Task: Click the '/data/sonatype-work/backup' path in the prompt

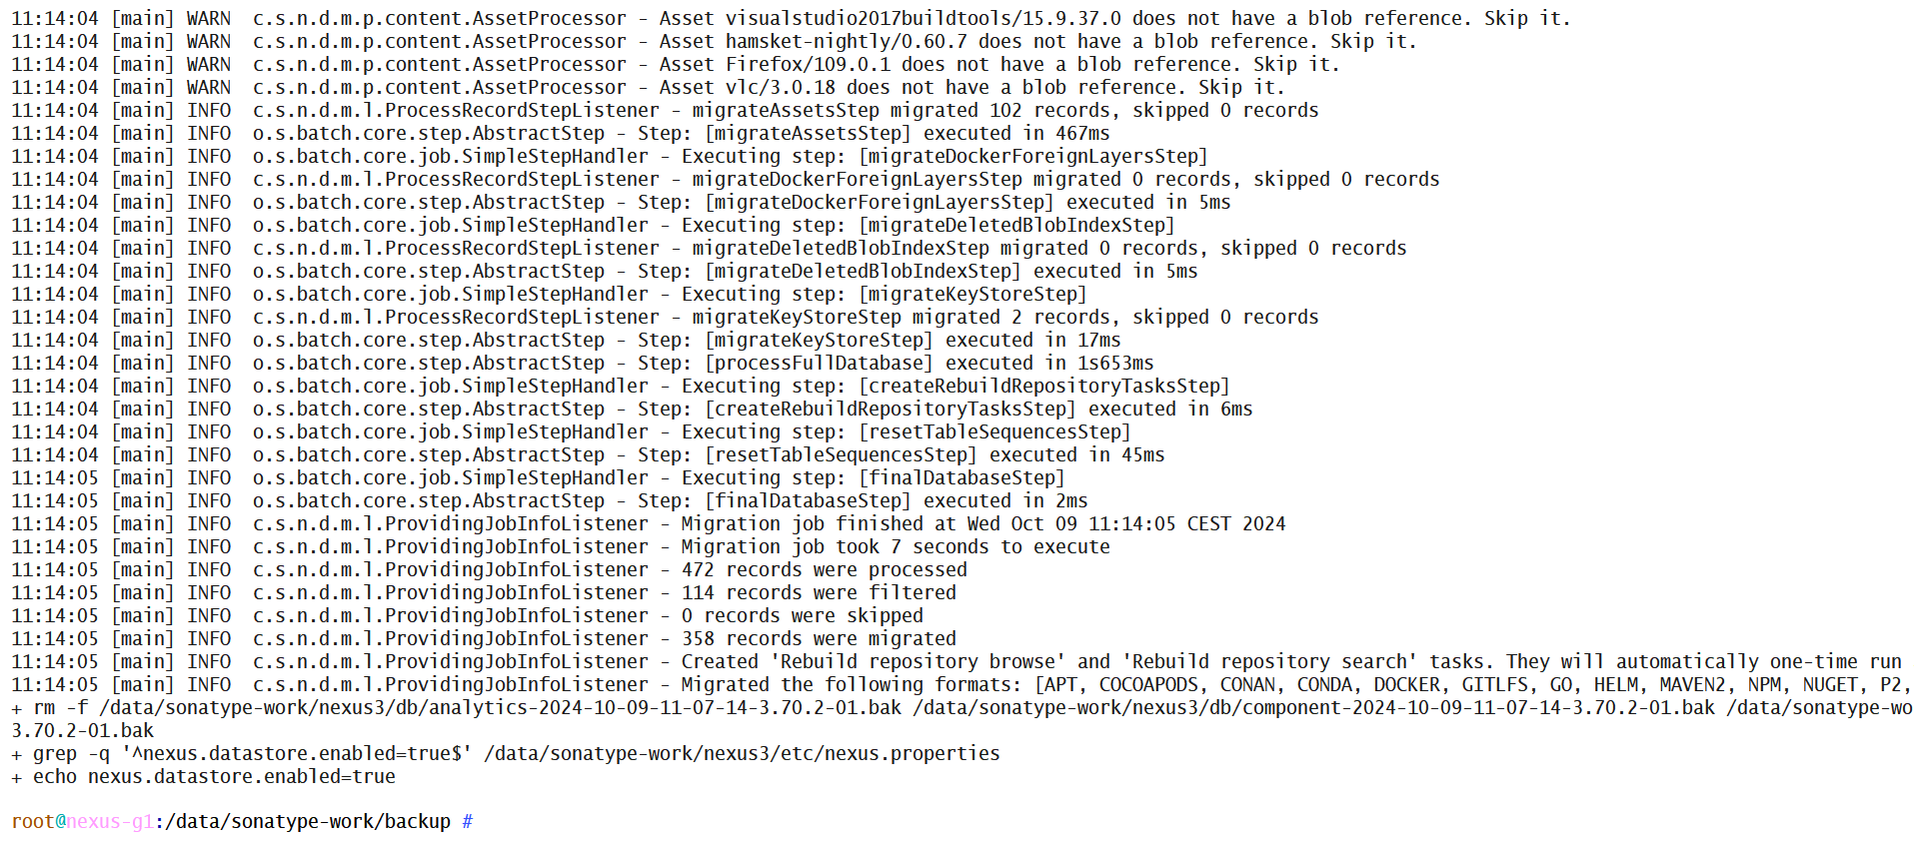Action: 308,822
